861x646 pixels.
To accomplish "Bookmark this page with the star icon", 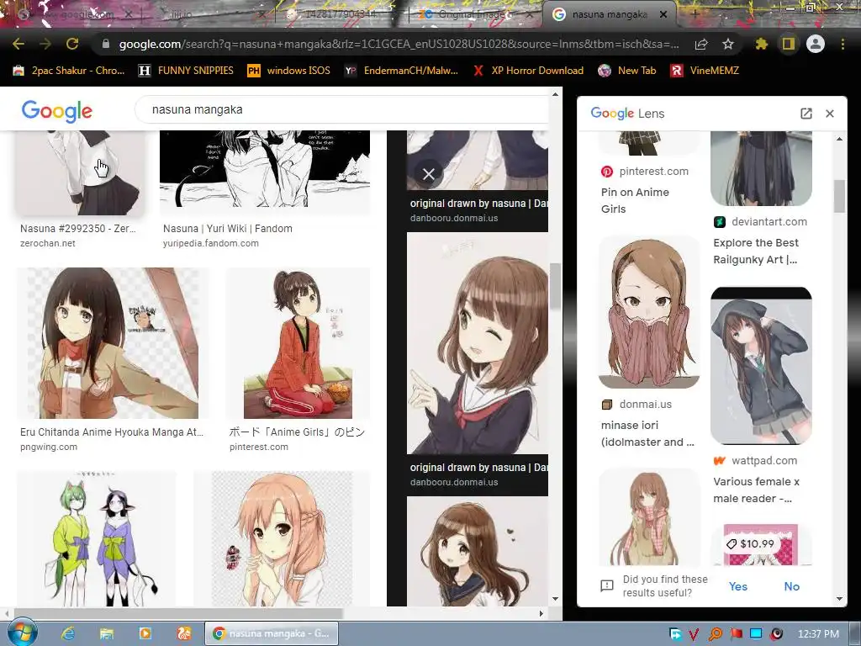I will click(x=728, y=44).
